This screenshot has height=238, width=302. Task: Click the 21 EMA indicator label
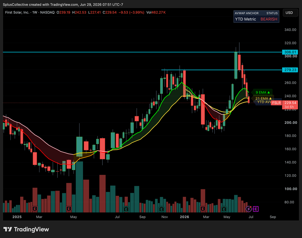coord(263,98)
